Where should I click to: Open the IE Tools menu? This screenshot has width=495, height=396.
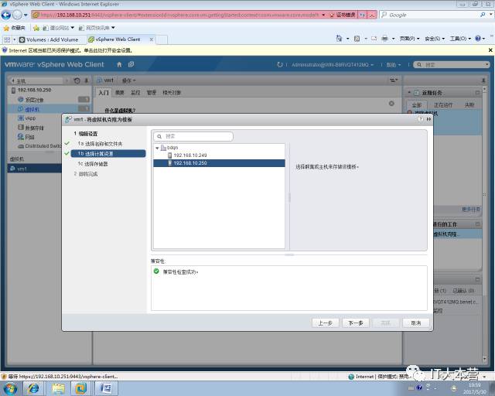pos(460,39)
